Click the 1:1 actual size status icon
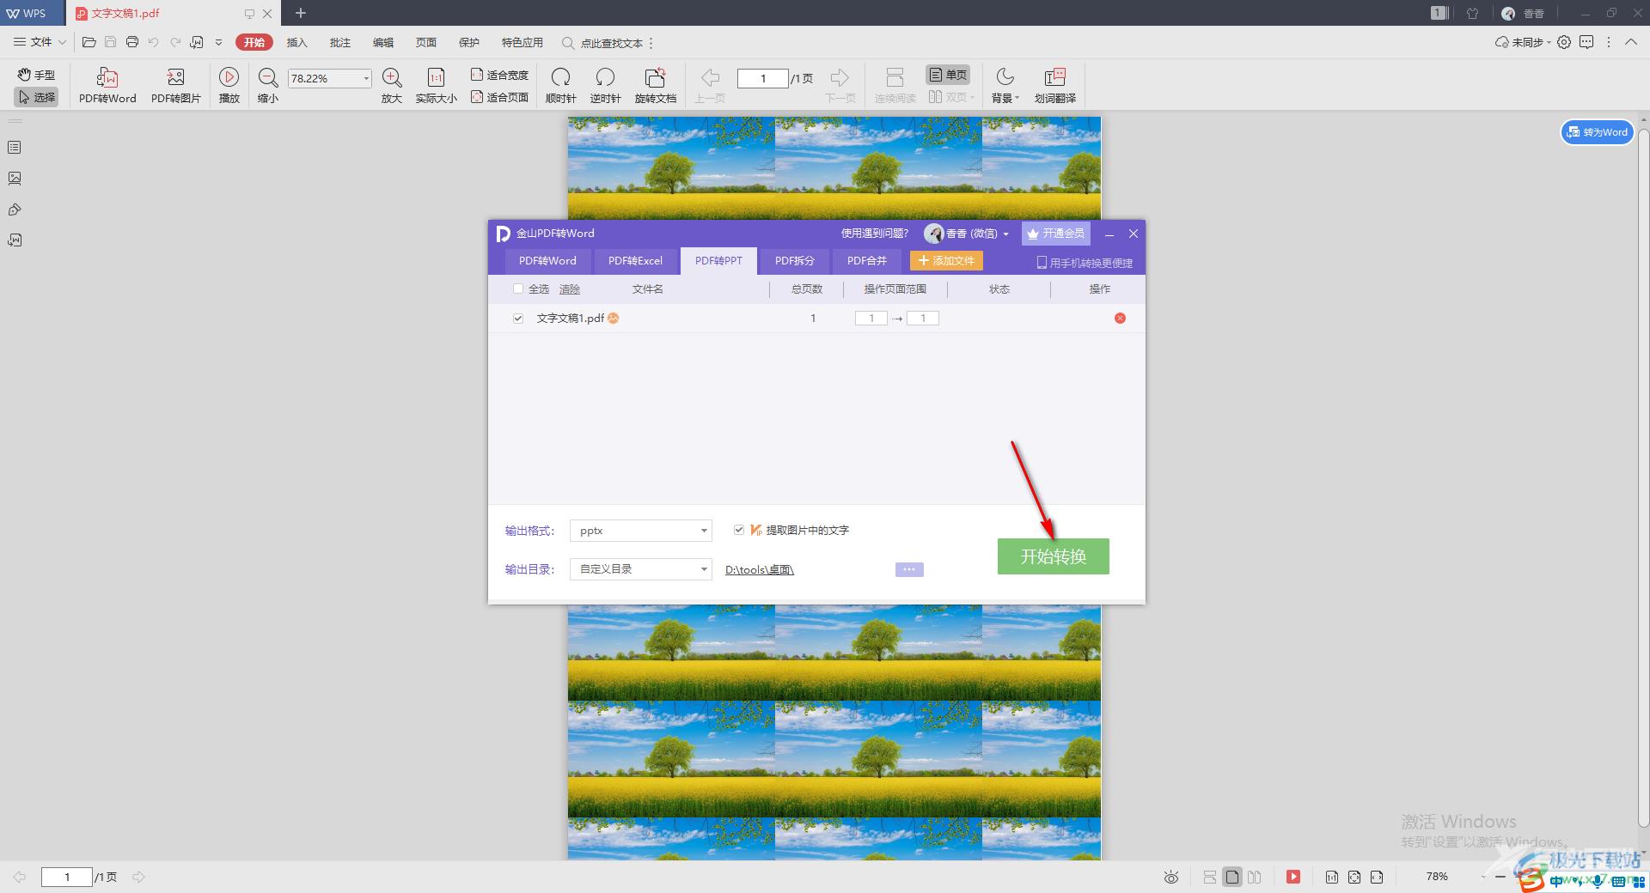Screen dimensions: 1650x893 (1331, 877)
